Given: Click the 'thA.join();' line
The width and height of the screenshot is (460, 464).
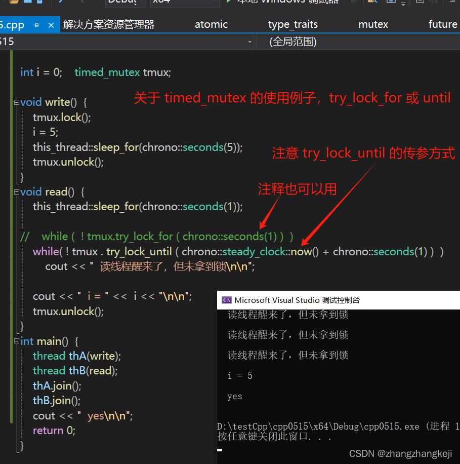Looking at the screenshot, I should click(57, 386).
